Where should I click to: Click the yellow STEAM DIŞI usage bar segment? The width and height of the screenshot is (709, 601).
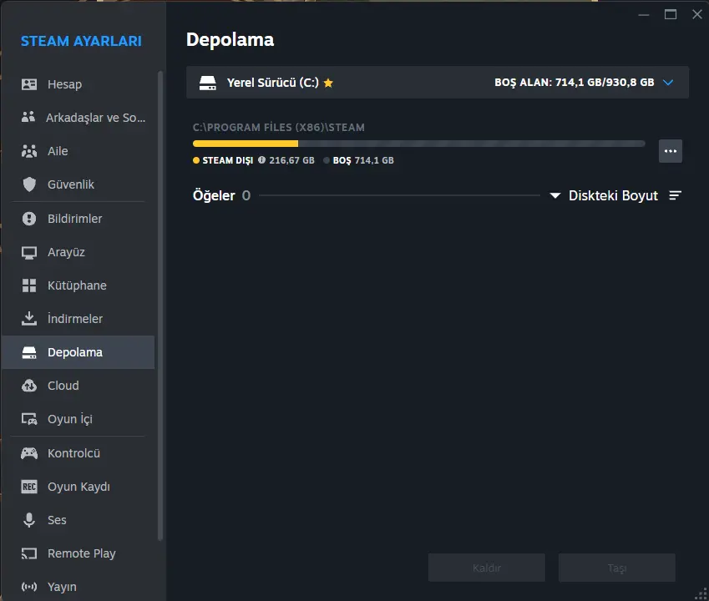point(246,144)
